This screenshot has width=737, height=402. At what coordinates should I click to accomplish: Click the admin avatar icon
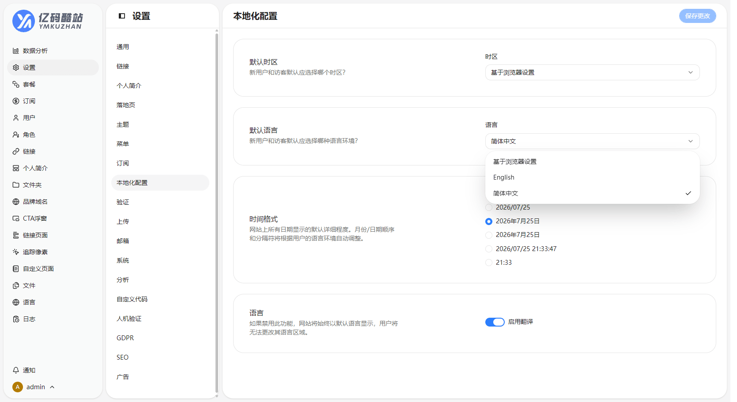18,387
